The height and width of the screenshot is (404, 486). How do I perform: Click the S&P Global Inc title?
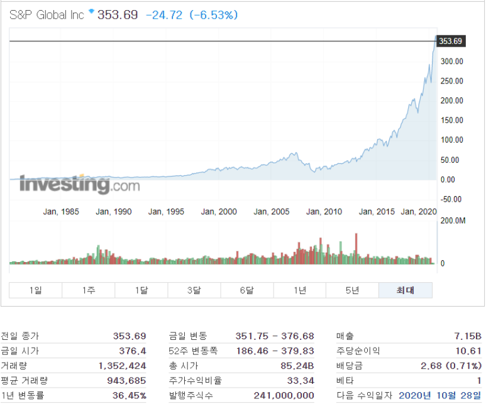click(47, 15)
